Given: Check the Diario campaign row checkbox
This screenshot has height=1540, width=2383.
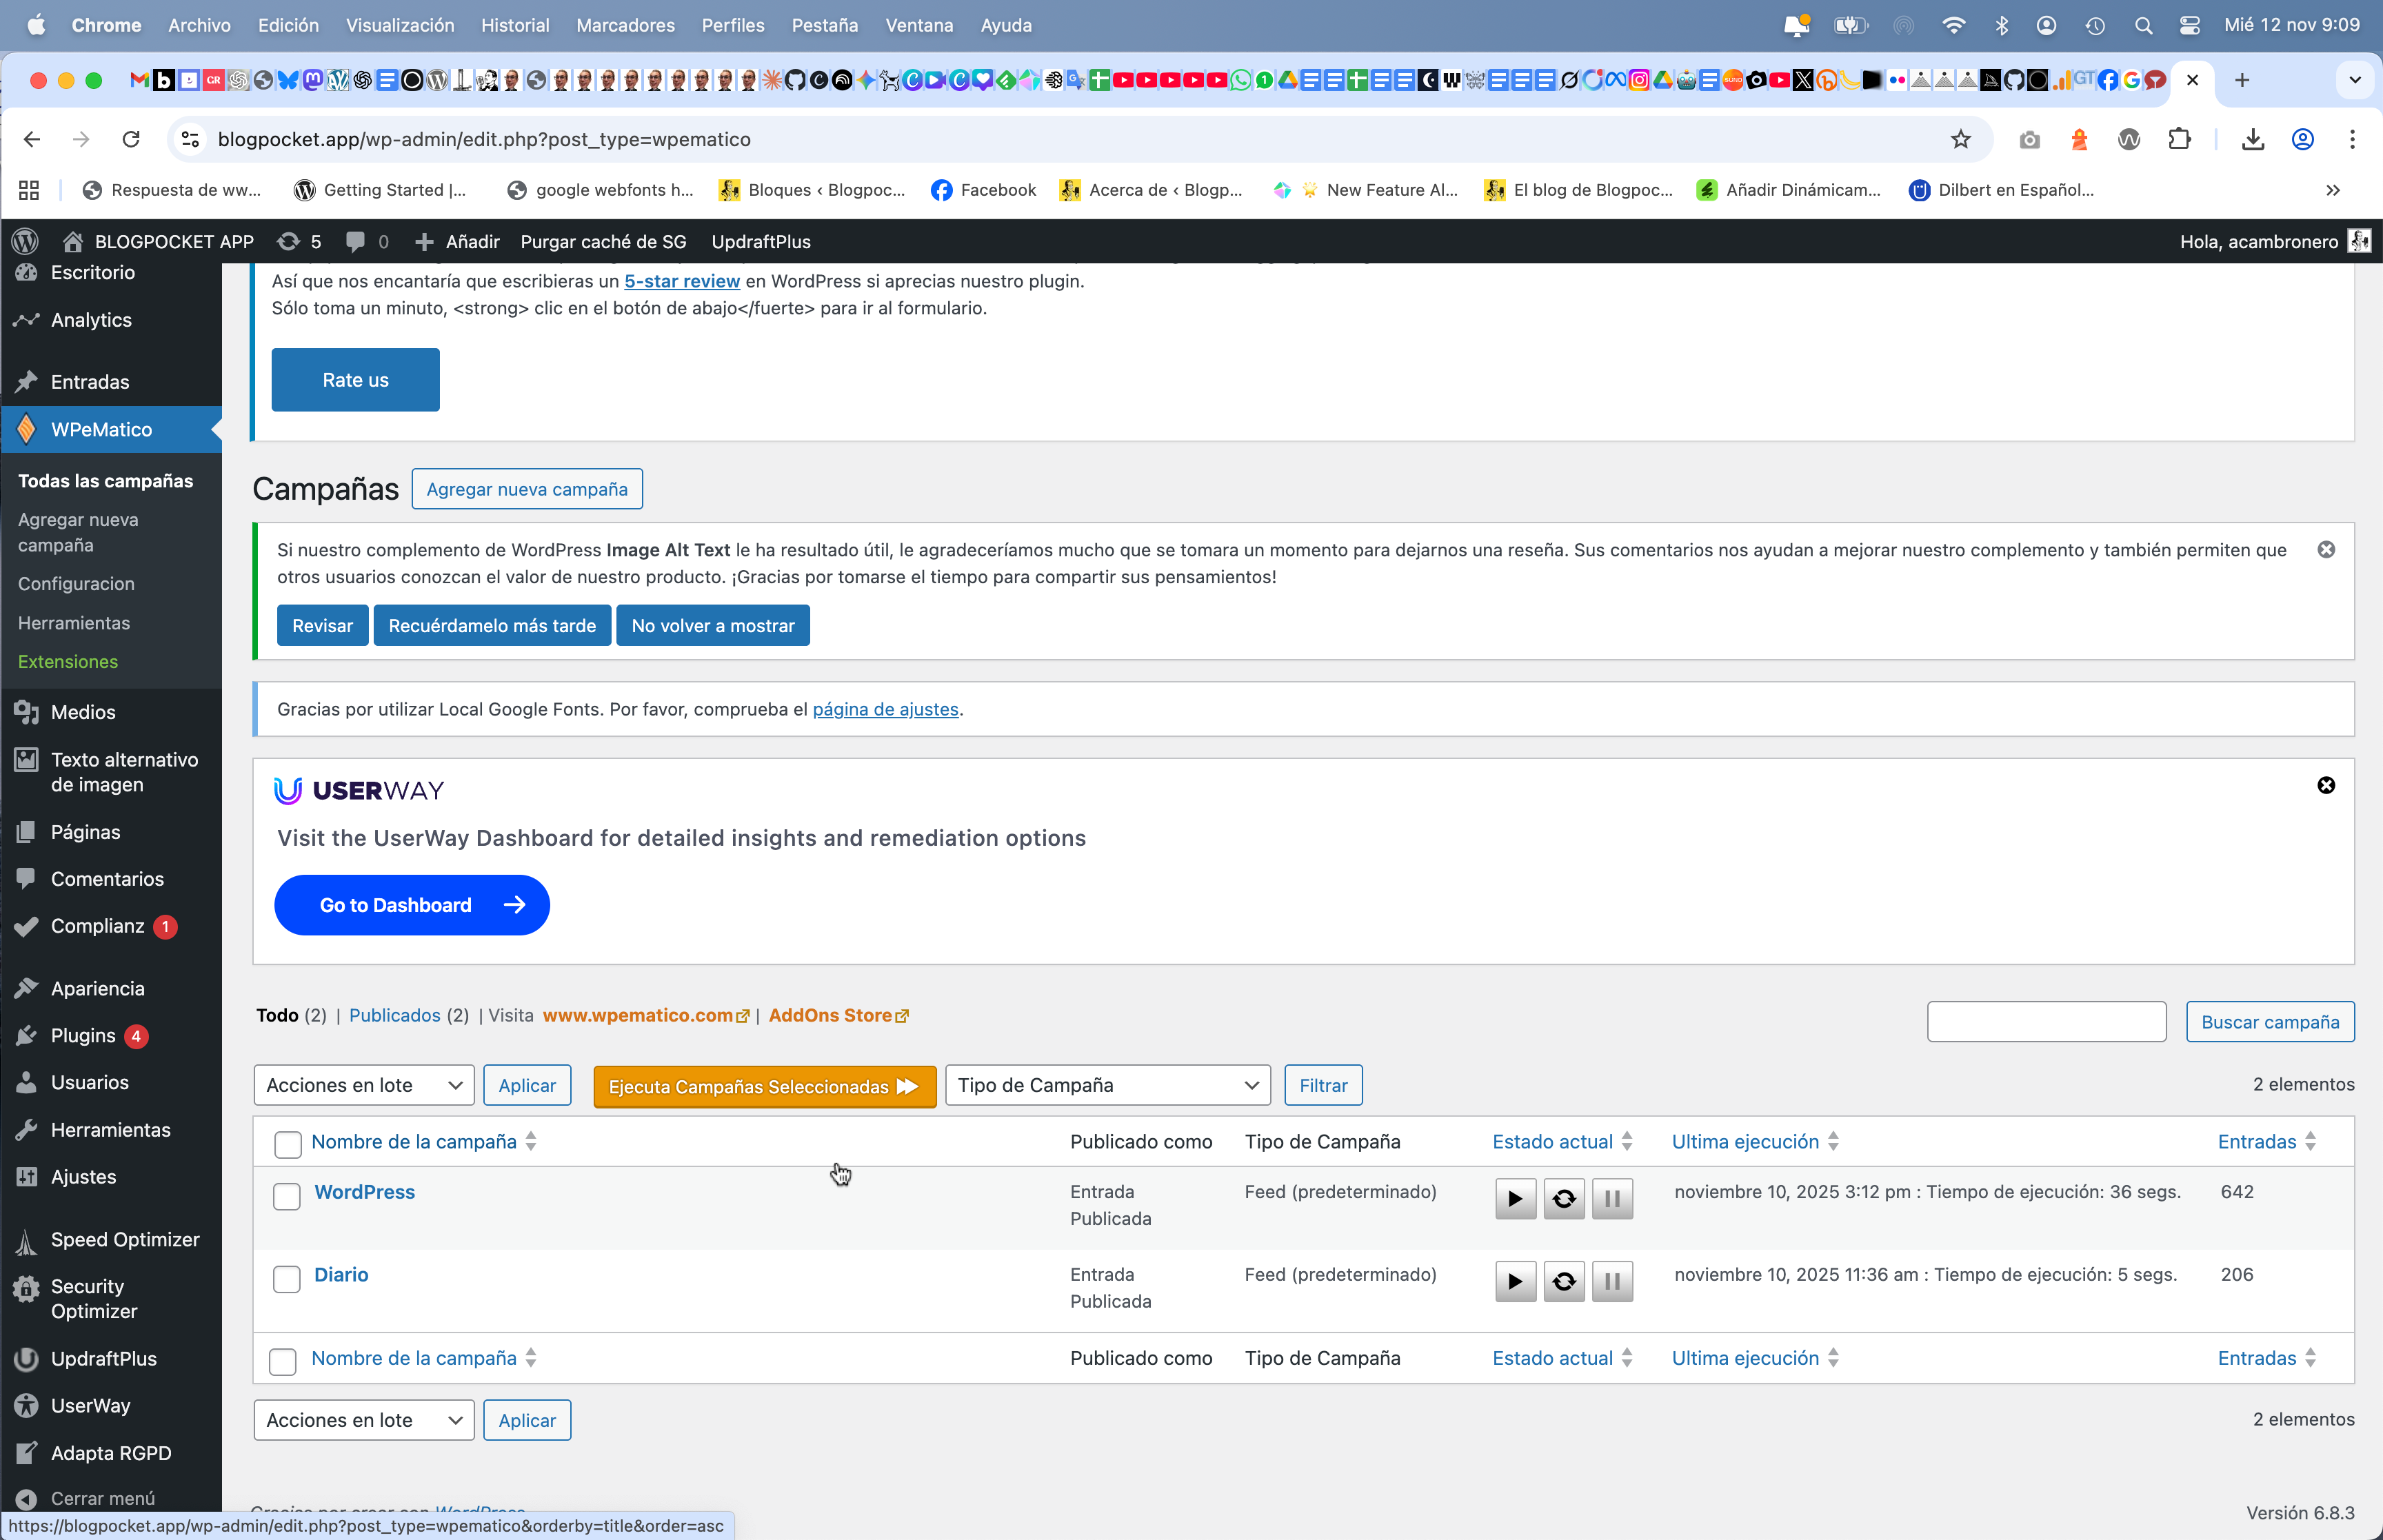Looking at the screenshot, I should click(x=286, y=1279).
